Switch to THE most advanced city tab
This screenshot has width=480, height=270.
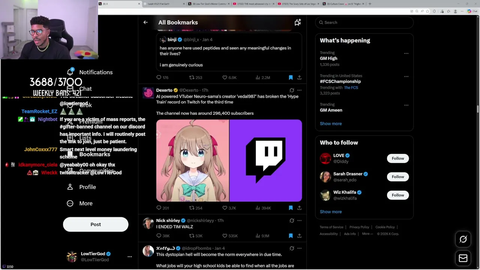pos(254,4)
